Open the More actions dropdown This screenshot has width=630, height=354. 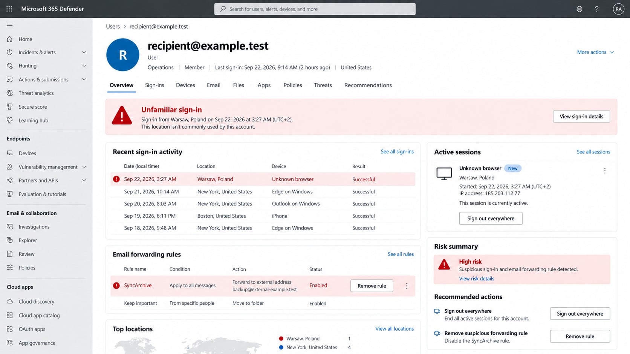pyautogui.click(x=596, y=52)
